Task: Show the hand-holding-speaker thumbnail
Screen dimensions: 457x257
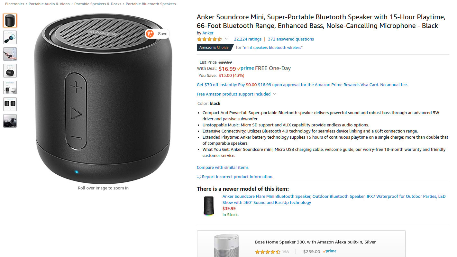Action: click(x=10, y=54)
